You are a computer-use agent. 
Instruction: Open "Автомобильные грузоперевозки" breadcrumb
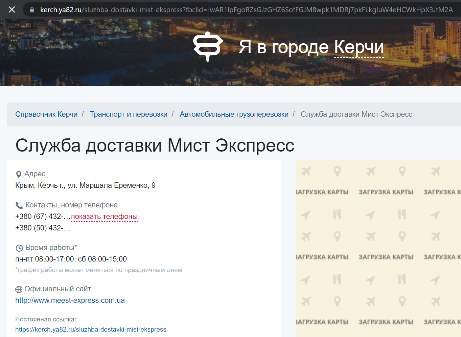234,114
